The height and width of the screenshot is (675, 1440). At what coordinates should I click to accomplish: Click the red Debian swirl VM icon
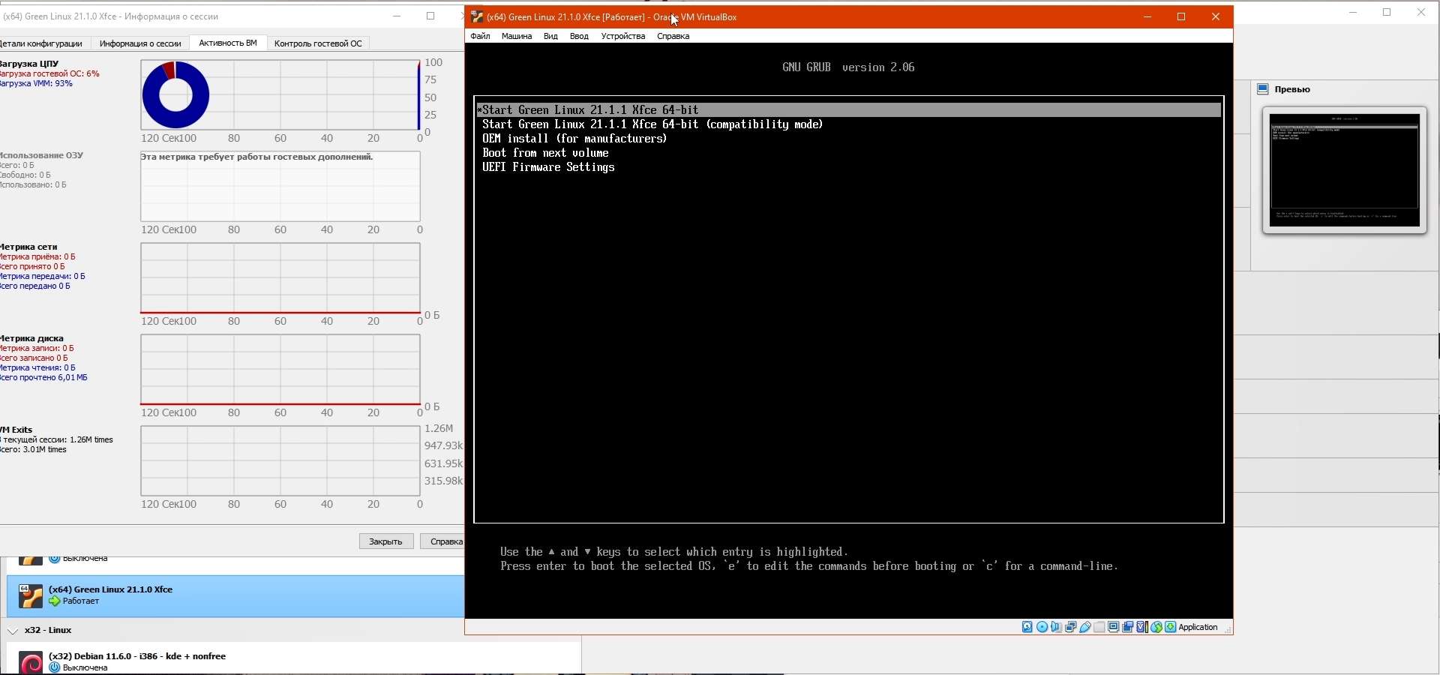pos(30,663)
